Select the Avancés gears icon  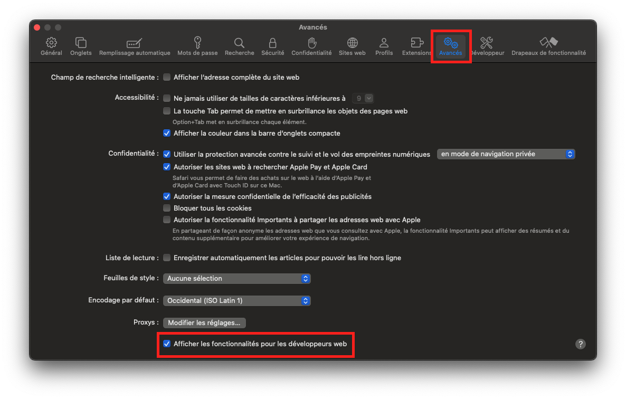(x=451, y=42)
